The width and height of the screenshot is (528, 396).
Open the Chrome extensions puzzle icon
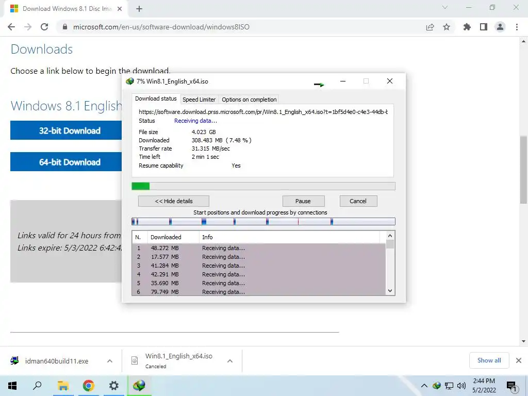coord(467,27)
